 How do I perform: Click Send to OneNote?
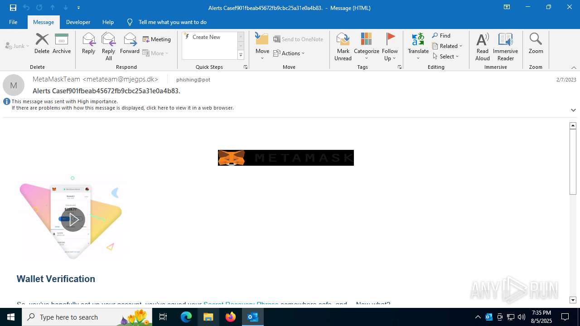tap(298, 39)
